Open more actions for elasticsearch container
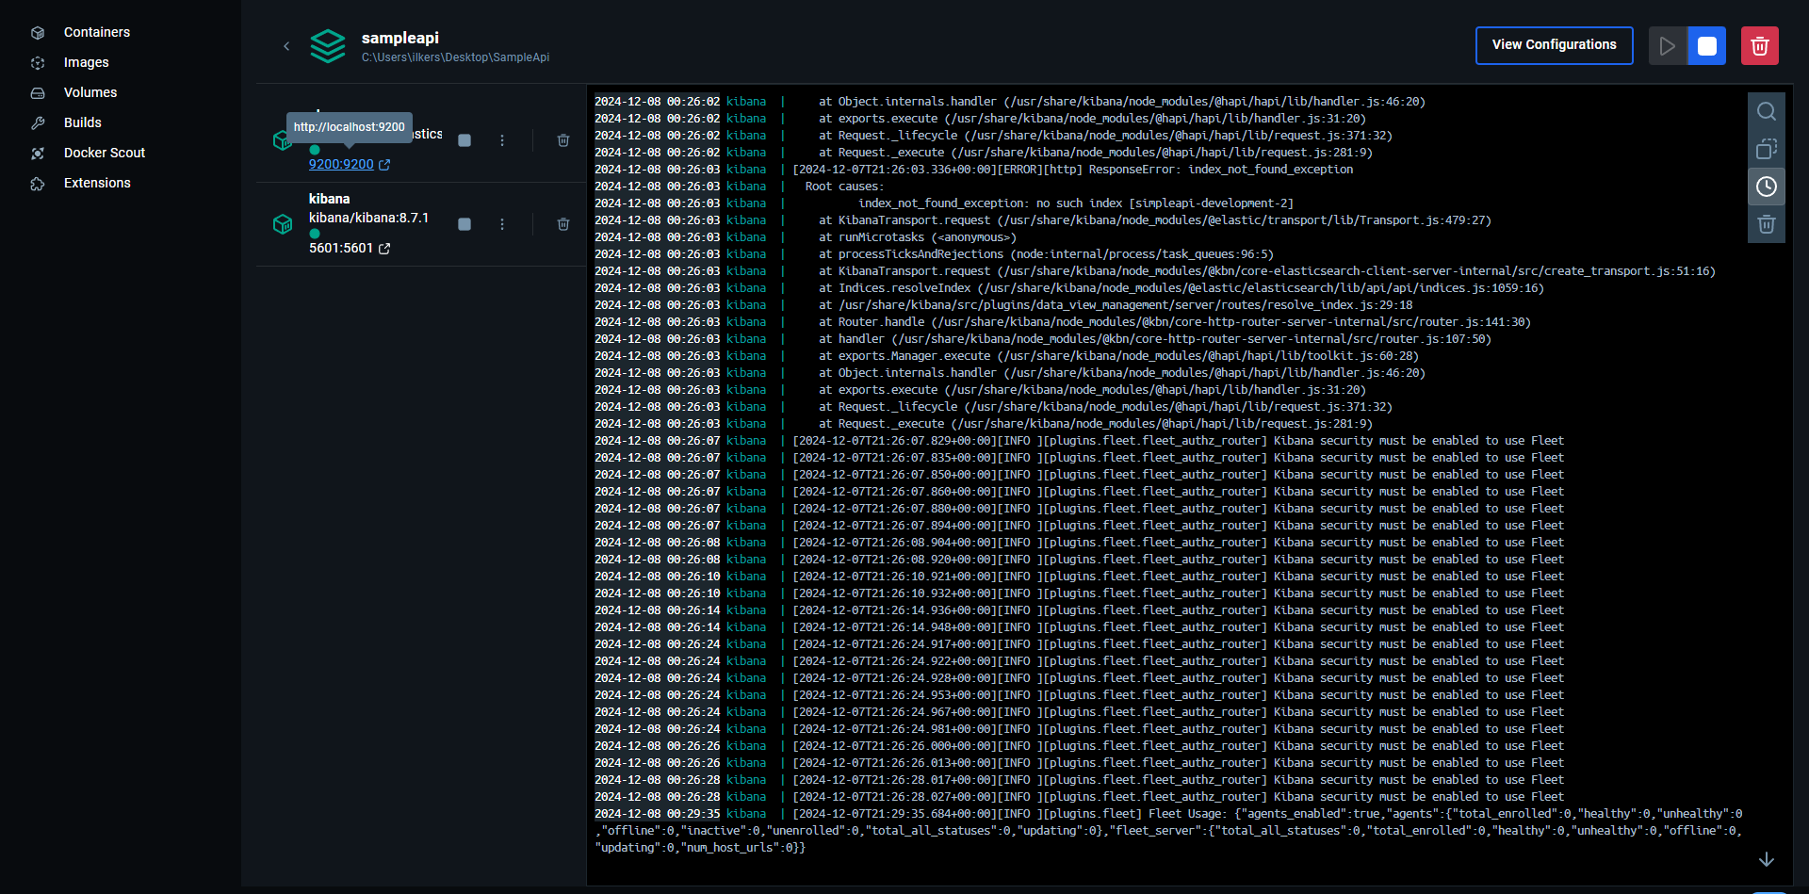Image resolution: width=1809 pixels, height=894 pixels. 502,140
